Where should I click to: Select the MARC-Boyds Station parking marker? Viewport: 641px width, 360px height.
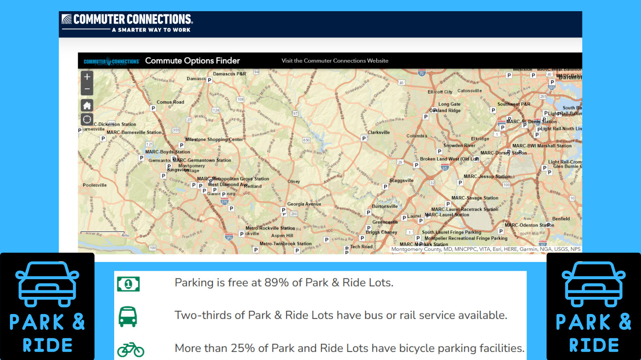click(x=141, y=158)
